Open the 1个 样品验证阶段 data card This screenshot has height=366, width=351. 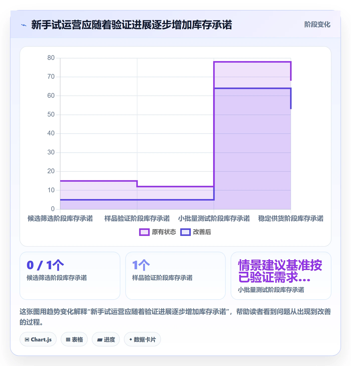pos(175,276)
